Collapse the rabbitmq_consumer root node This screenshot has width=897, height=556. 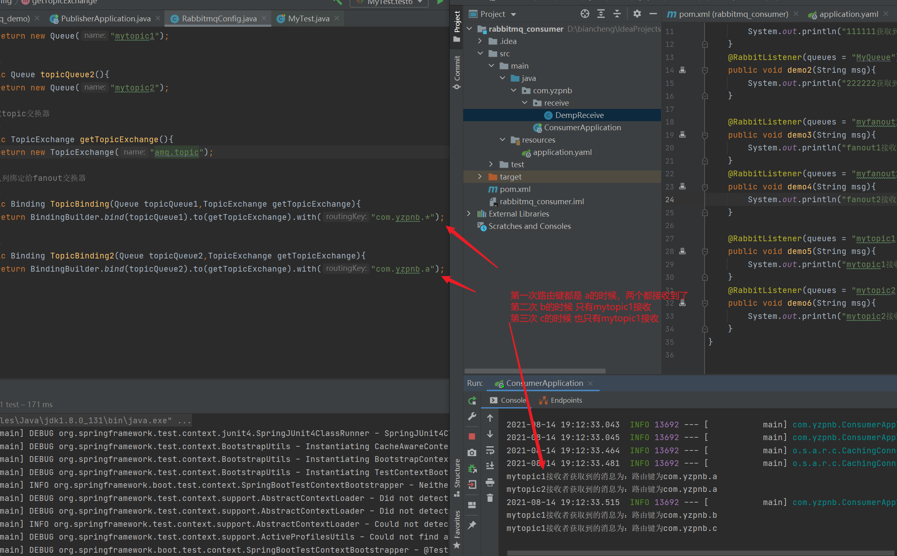pyautogui.click(x=469, y=29)
